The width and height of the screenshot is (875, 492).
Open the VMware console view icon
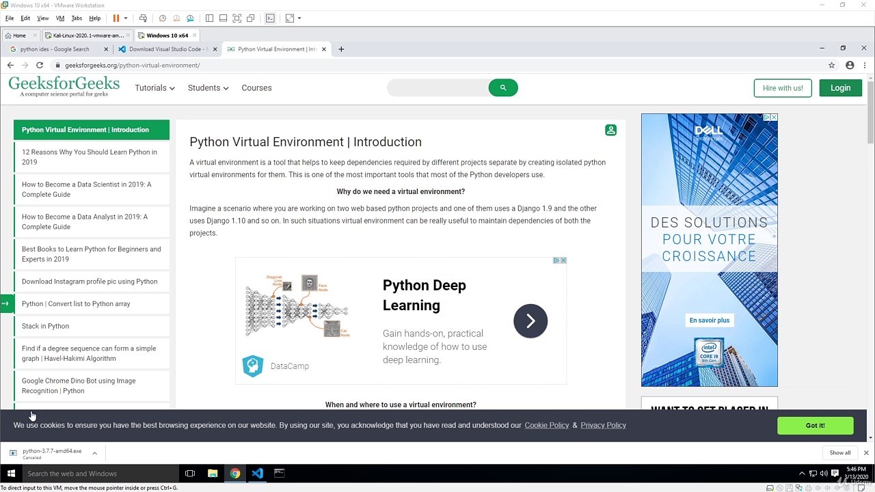(x=270, y=18)
